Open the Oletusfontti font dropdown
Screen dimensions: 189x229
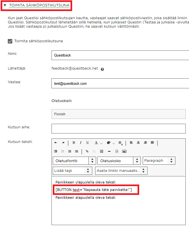(x=74, y=161)
